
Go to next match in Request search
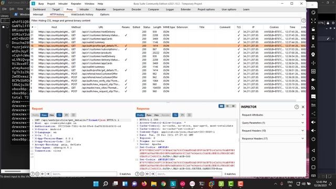pyautogui.click(x=48, y=174)
